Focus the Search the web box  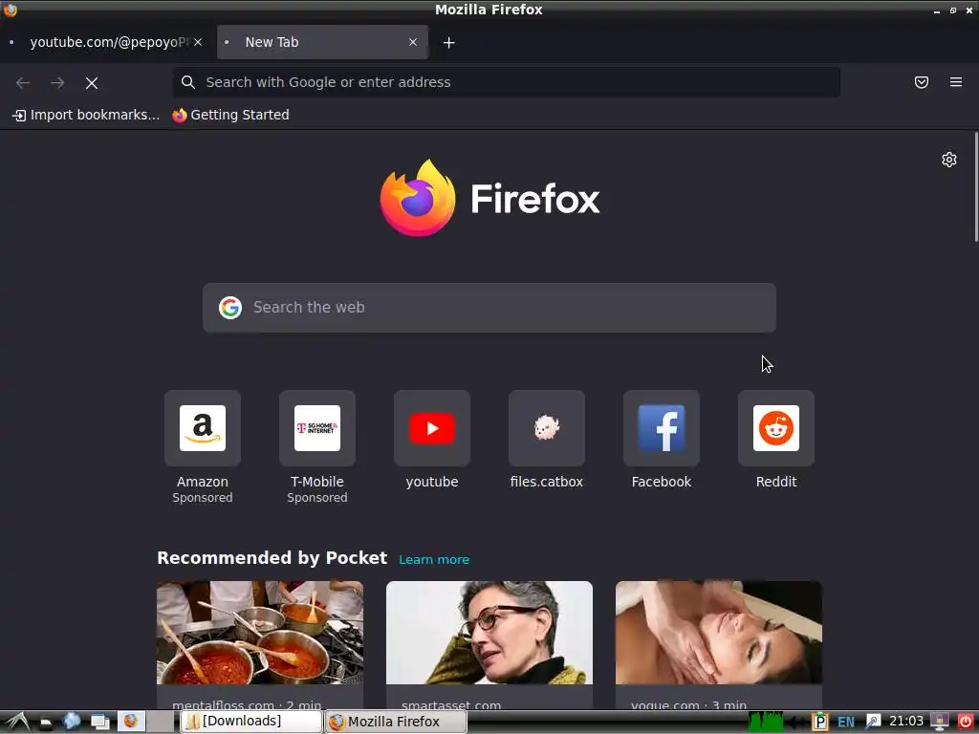tap(489, 308)
